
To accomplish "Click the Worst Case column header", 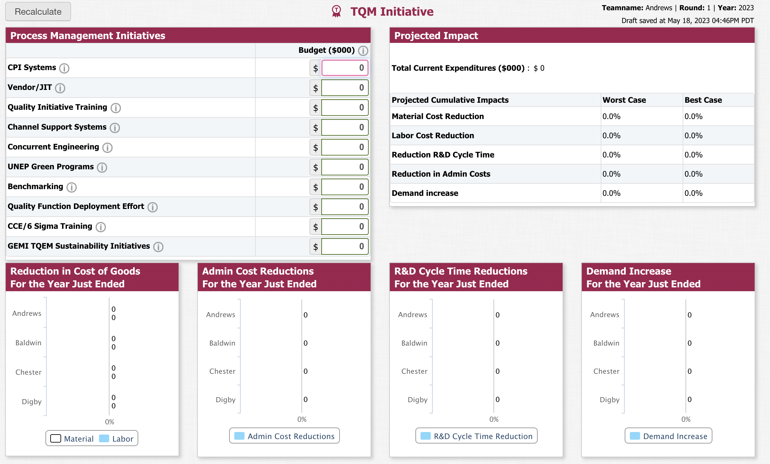I will [624, 100].
